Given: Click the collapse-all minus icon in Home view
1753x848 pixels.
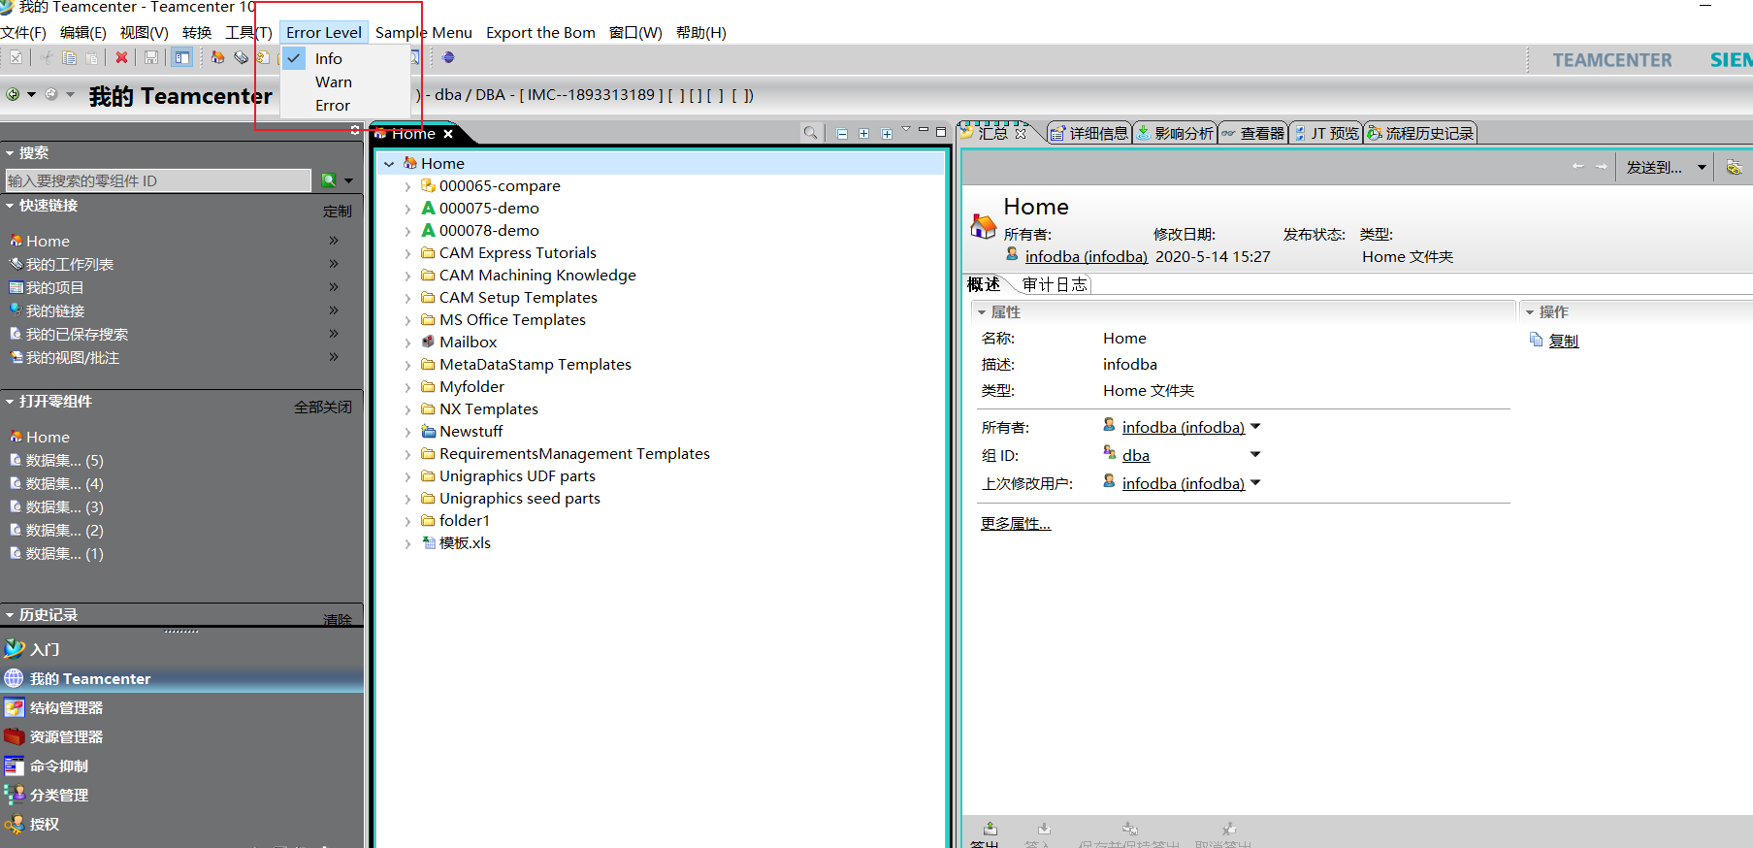Looking at the screenshot, I should [x=842, y=133].
